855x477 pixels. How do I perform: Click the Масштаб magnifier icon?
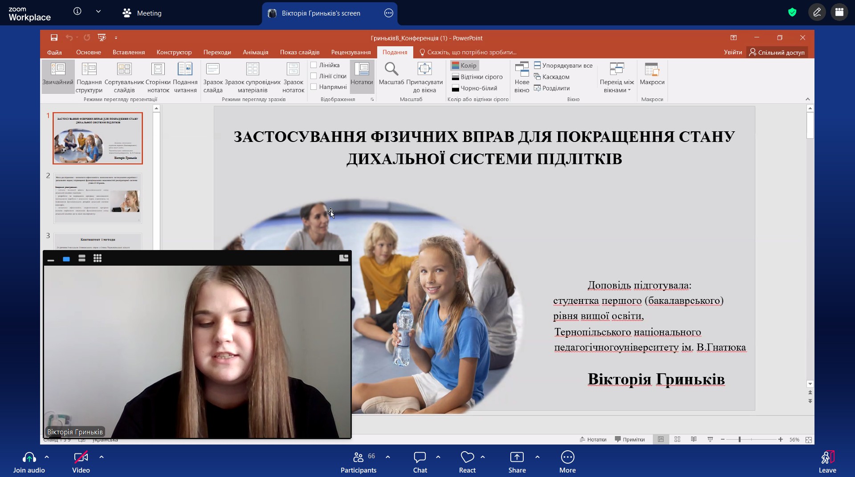(x=391, y=69)
